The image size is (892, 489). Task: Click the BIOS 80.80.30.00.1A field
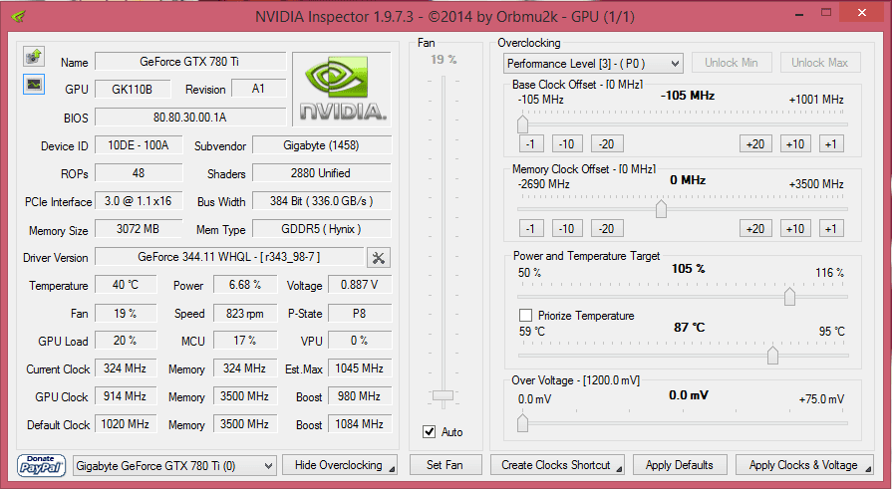point(190,118)
